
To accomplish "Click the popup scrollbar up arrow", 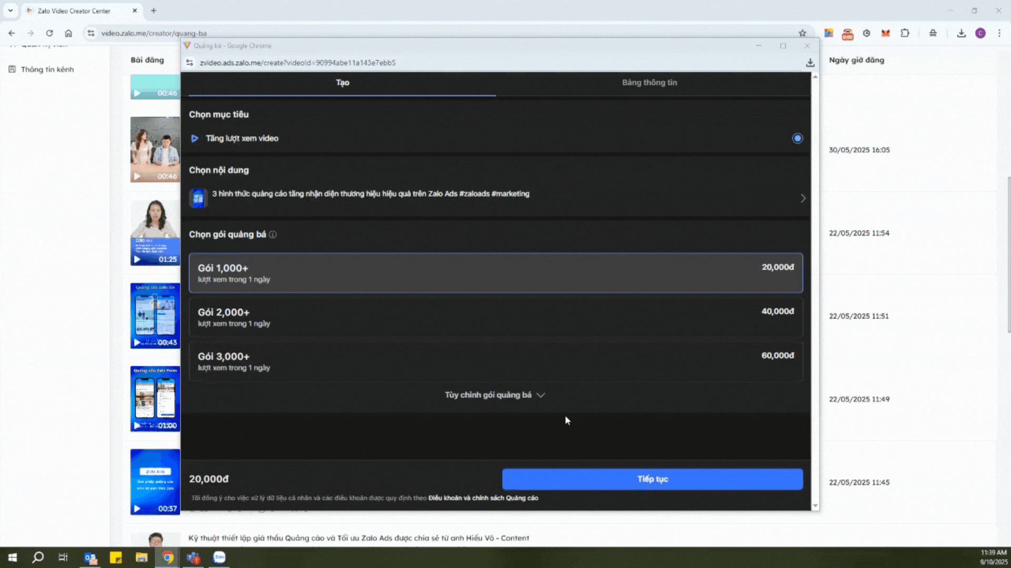I will point(815,77).
